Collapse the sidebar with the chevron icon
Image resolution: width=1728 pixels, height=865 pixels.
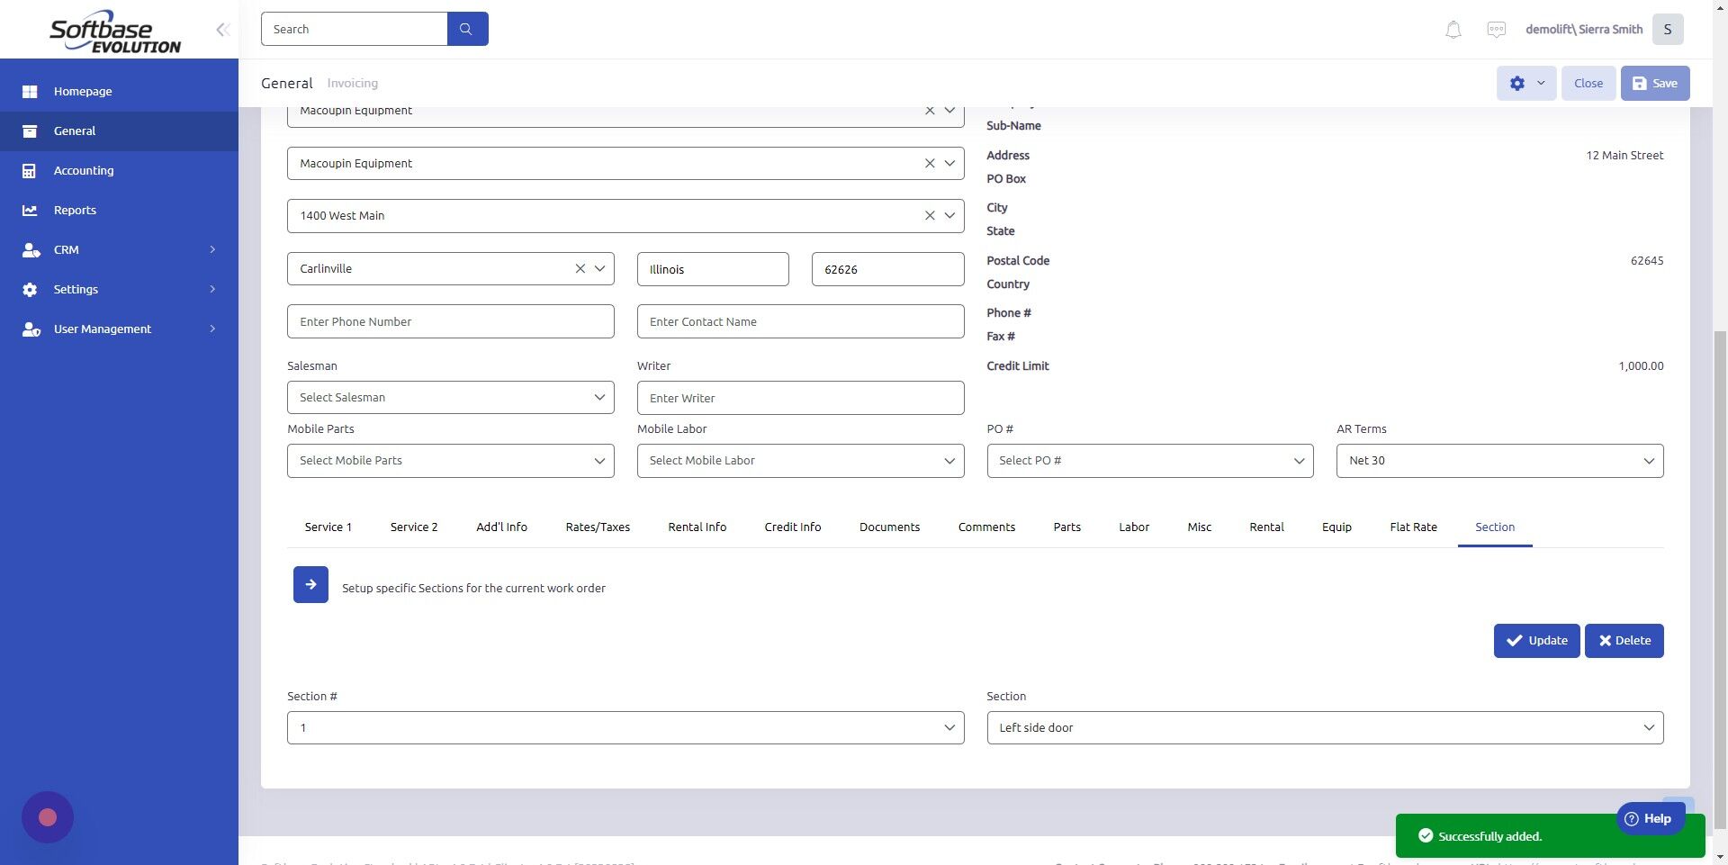click(x=222, y=29)
